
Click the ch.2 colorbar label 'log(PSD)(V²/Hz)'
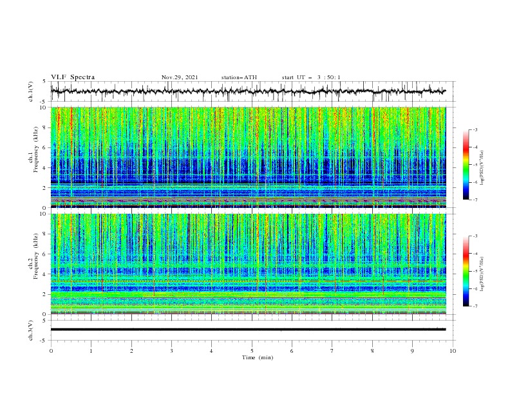483,274
